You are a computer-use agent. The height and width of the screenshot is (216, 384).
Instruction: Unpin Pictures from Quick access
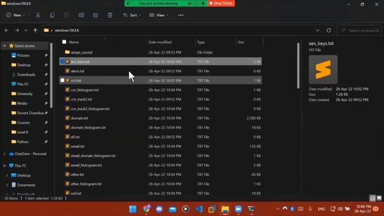coord(46,55)
